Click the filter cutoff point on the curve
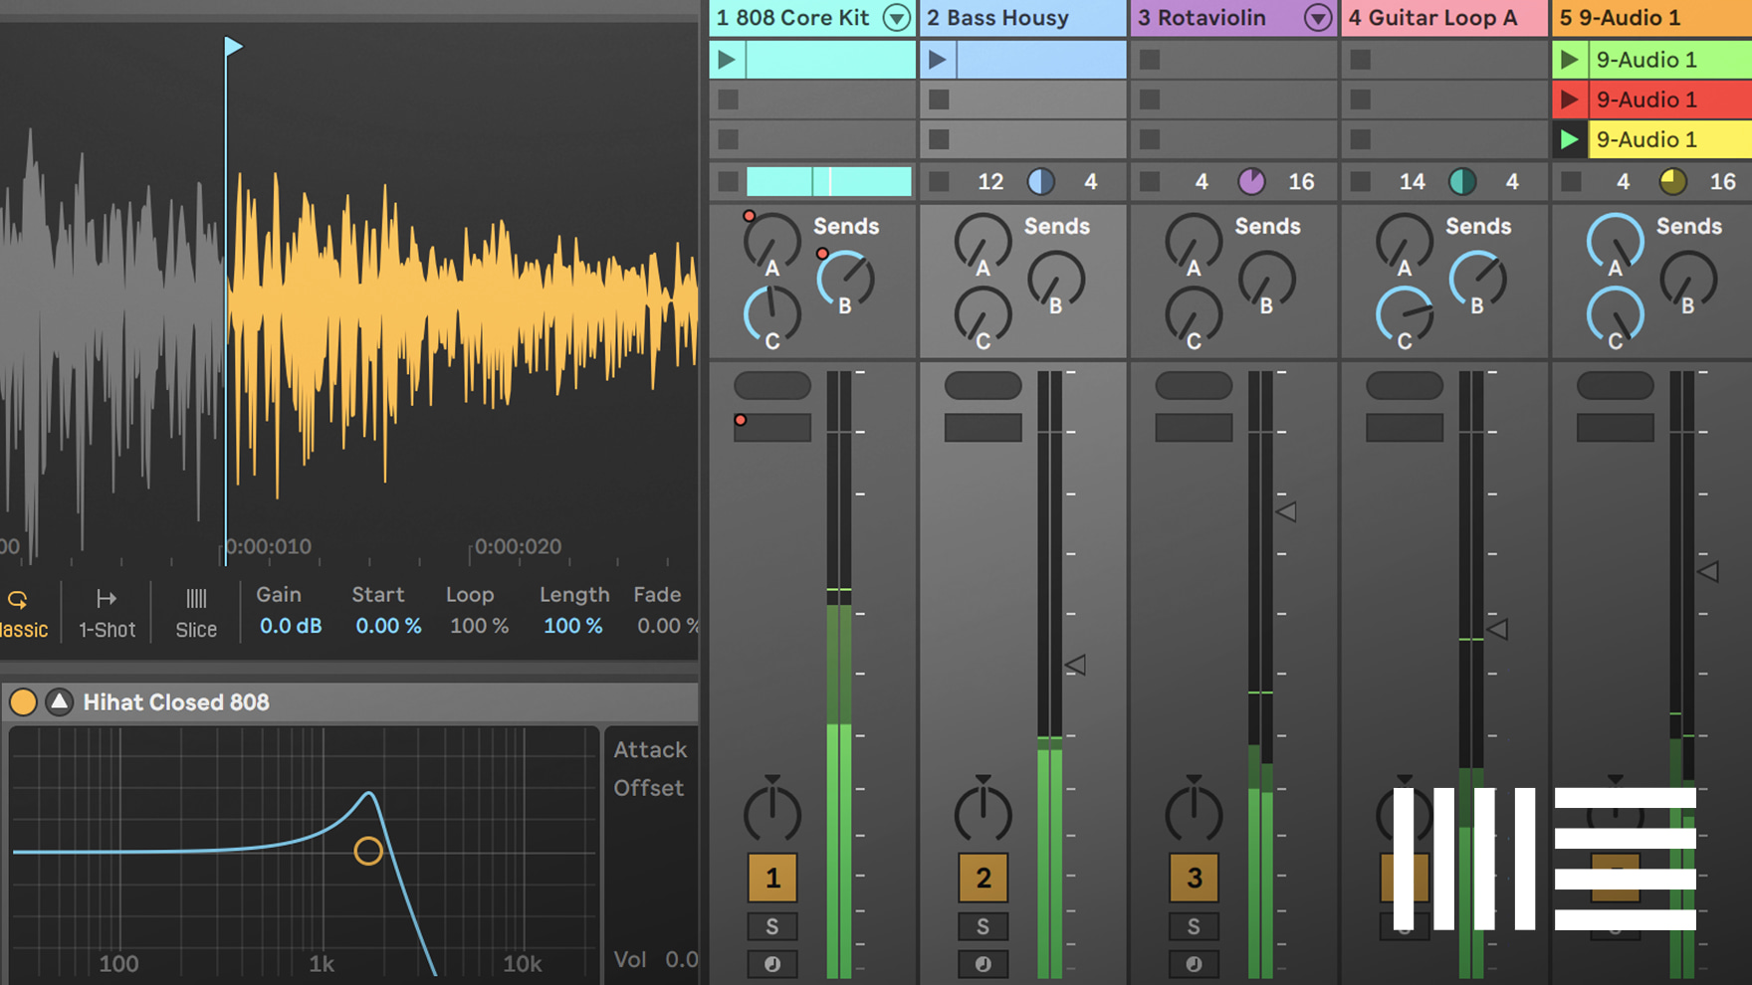 tap(368, 851)
